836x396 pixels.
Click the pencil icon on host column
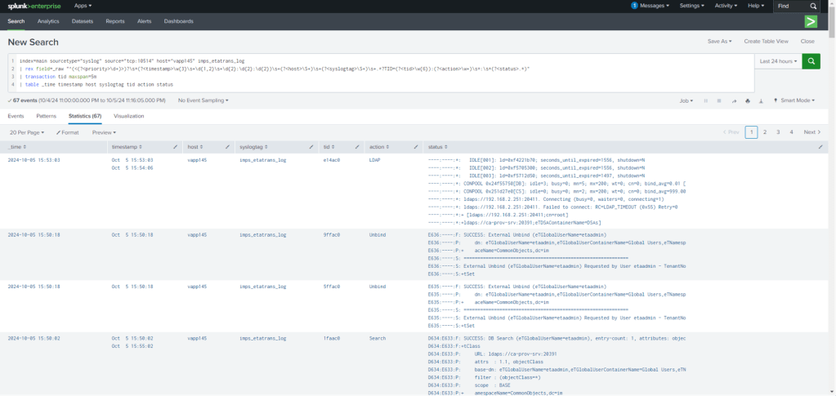(x=226, y=146)
